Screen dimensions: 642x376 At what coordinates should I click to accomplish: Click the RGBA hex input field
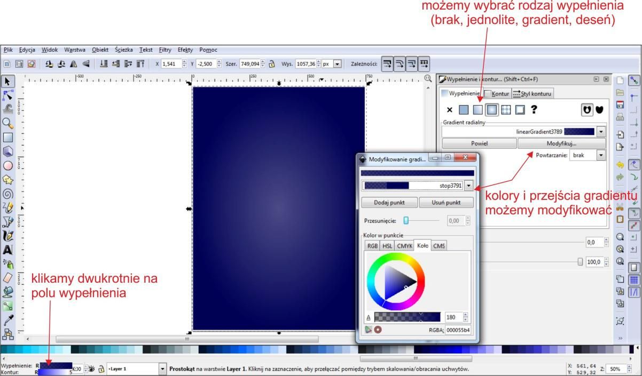(x=458, y=330)
